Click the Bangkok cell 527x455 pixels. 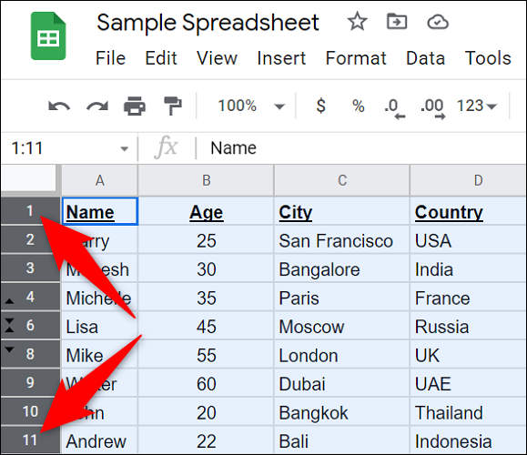pos(342,411)
